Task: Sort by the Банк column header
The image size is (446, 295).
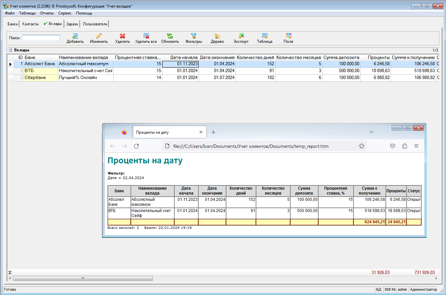Action: click(x=41, y=57)
